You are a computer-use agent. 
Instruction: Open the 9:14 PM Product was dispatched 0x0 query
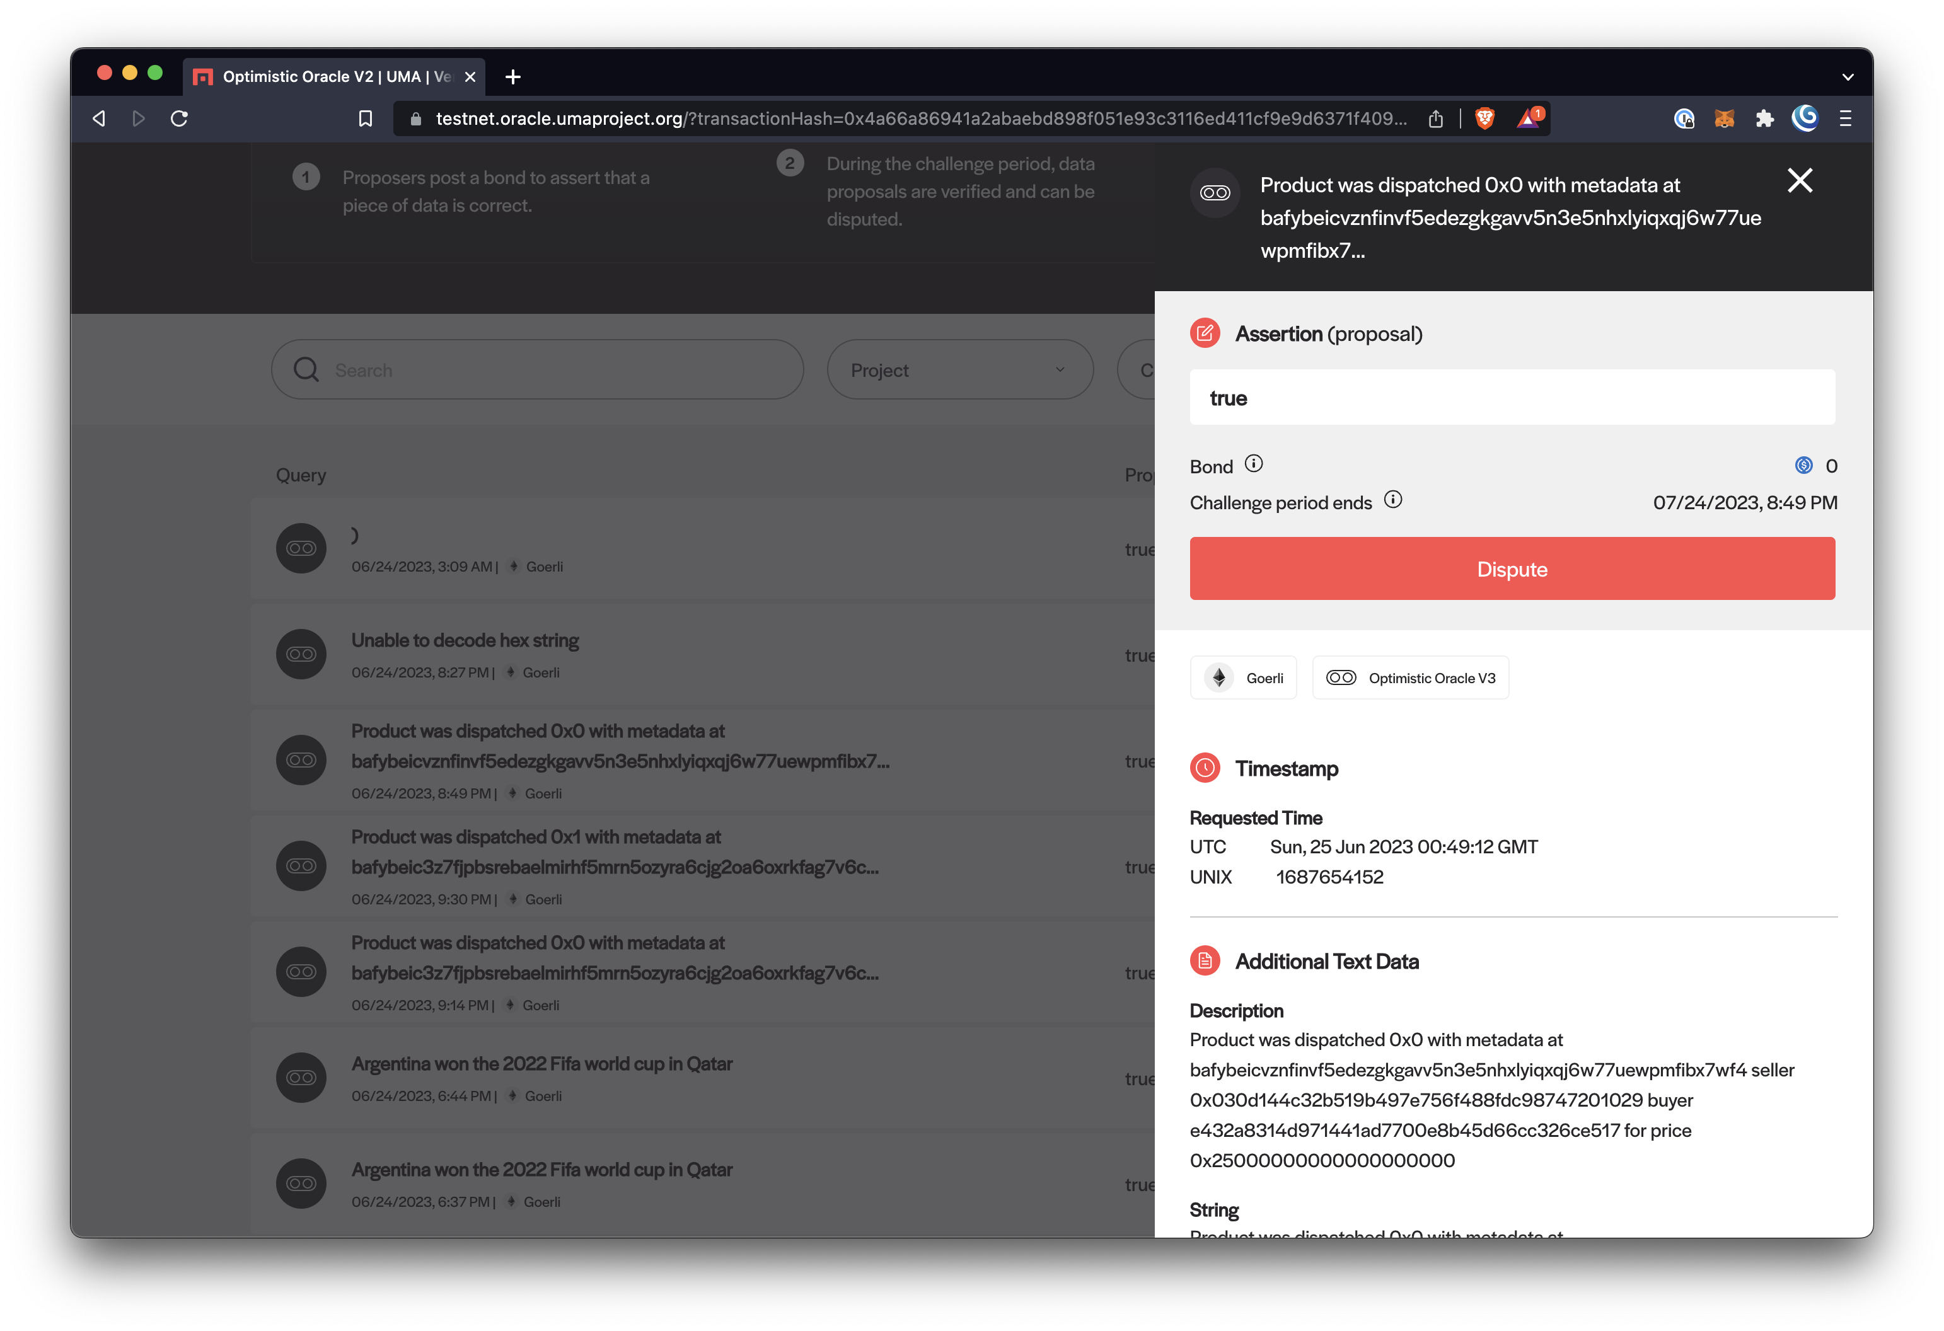pos(703,972)
